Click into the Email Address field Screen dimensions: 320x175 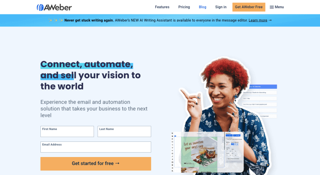tap(96, 147)
